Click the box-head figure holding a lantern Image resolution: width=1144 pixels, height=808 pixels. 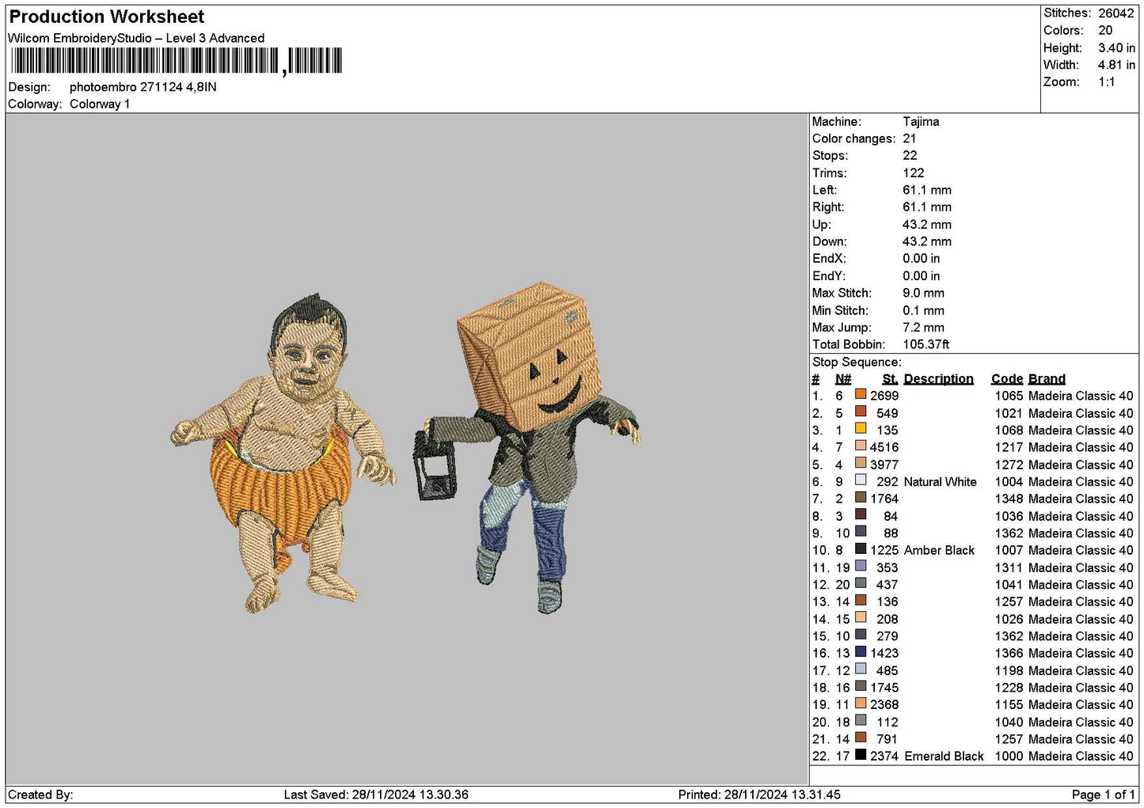[x=527, y=447]
